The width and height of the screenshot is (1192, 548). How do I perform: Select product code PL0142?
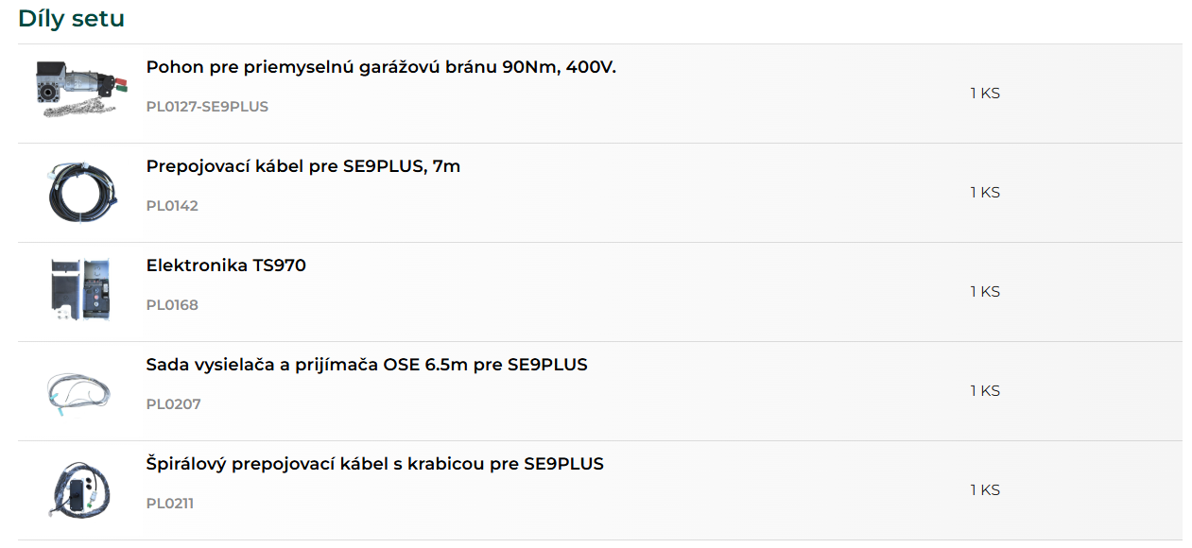pos(172,206)
